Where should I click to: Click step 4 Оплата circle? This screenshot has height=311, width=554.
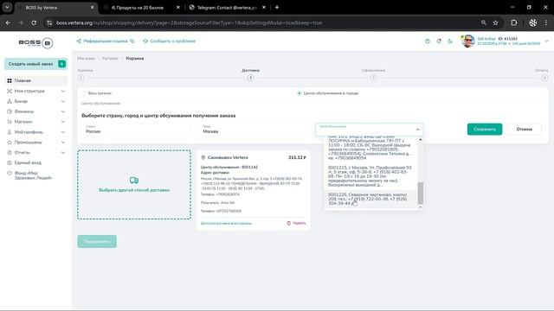pos(544,78)
